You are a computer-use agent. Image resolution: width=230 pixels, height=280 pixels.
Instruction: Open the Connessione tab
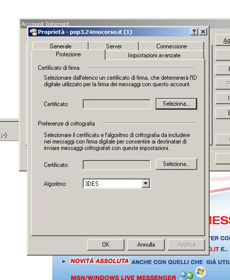(171, 46)
